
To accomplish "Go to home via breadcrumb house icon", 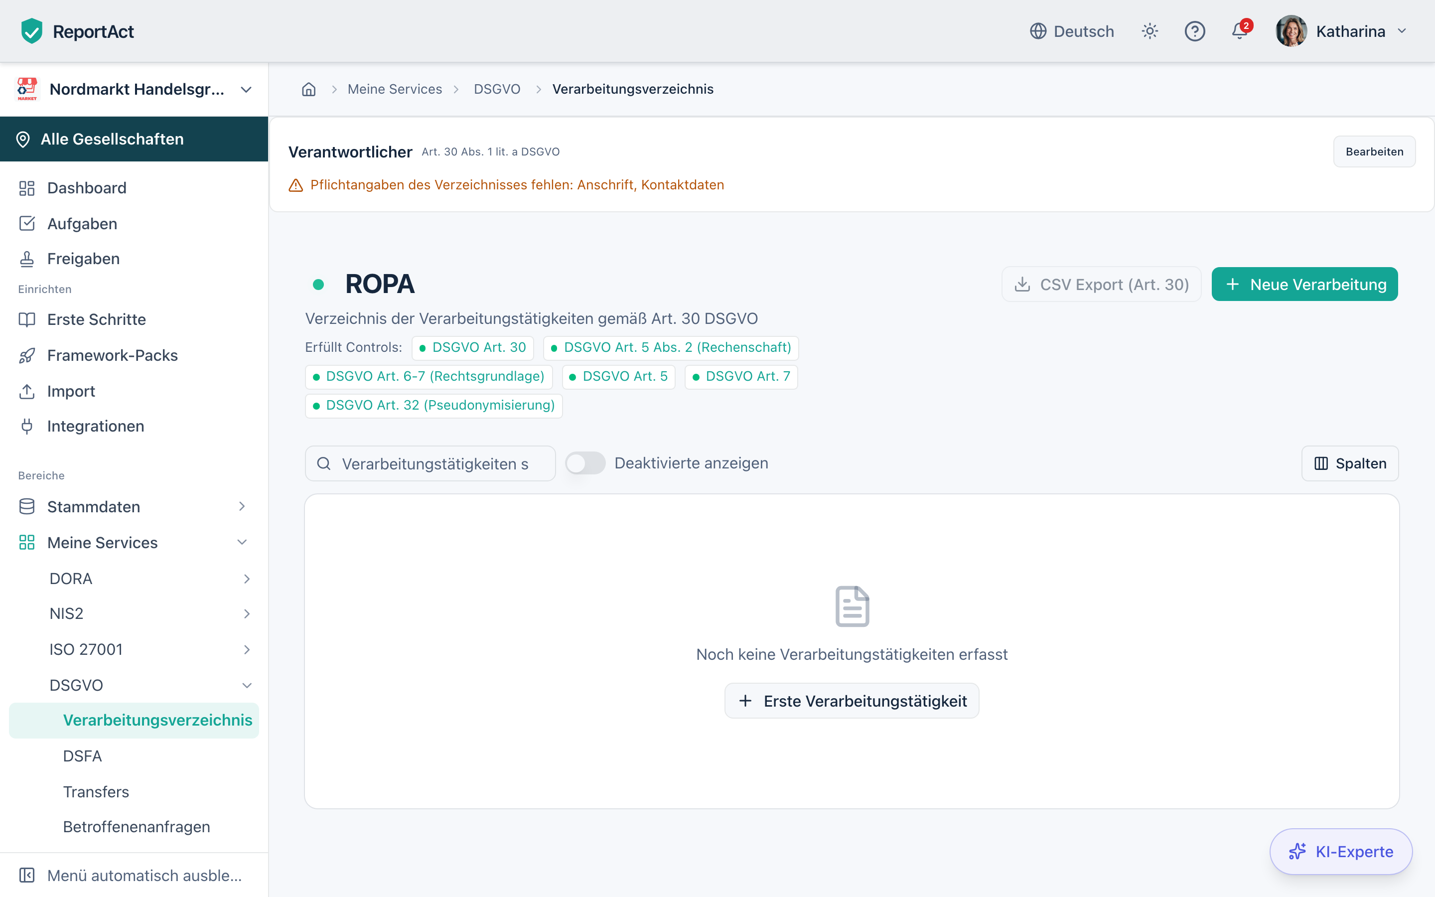I will (x=309, y=89).
